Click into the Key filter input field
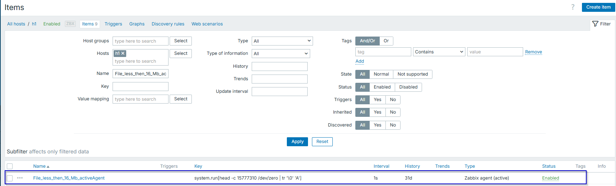Image resolution: width=616 pixels, height=186 pixels. coord(140,87)
